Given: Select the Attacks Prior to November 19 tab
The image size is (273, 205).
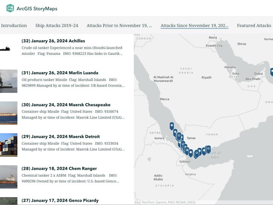Looking at the screenshot, I should [119, 26].
